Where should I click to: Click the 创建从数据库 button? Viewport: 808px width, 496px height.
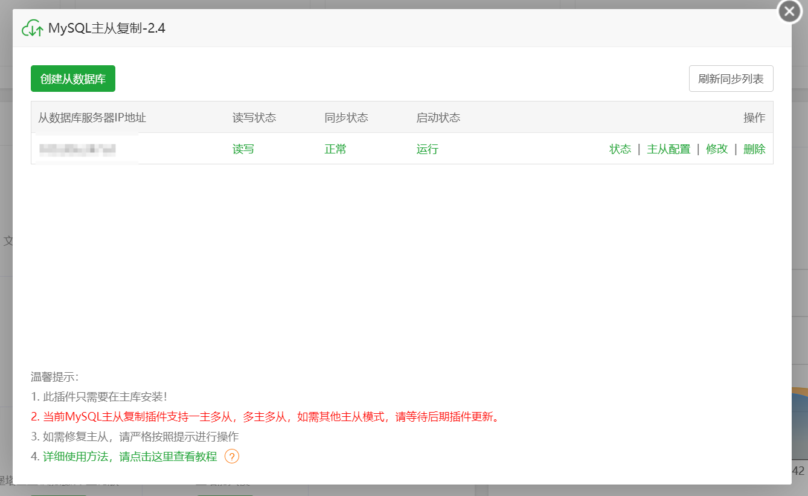pos(73,79)
